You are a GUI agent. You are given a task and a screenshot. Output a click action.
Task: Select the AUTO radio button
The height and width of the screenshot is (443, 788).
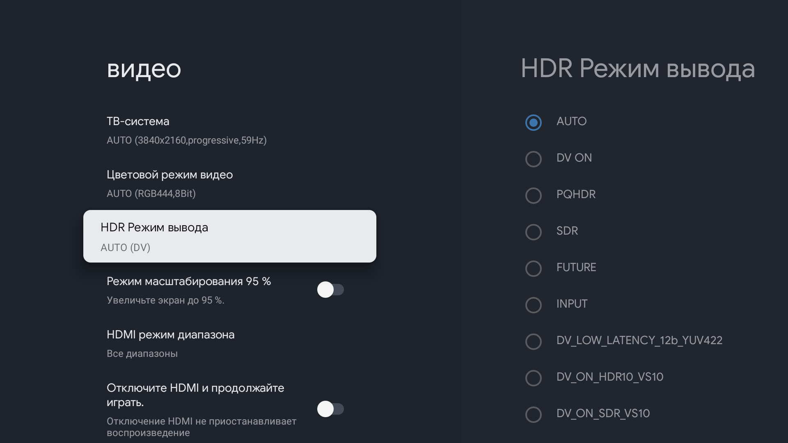tap(534, 122)
